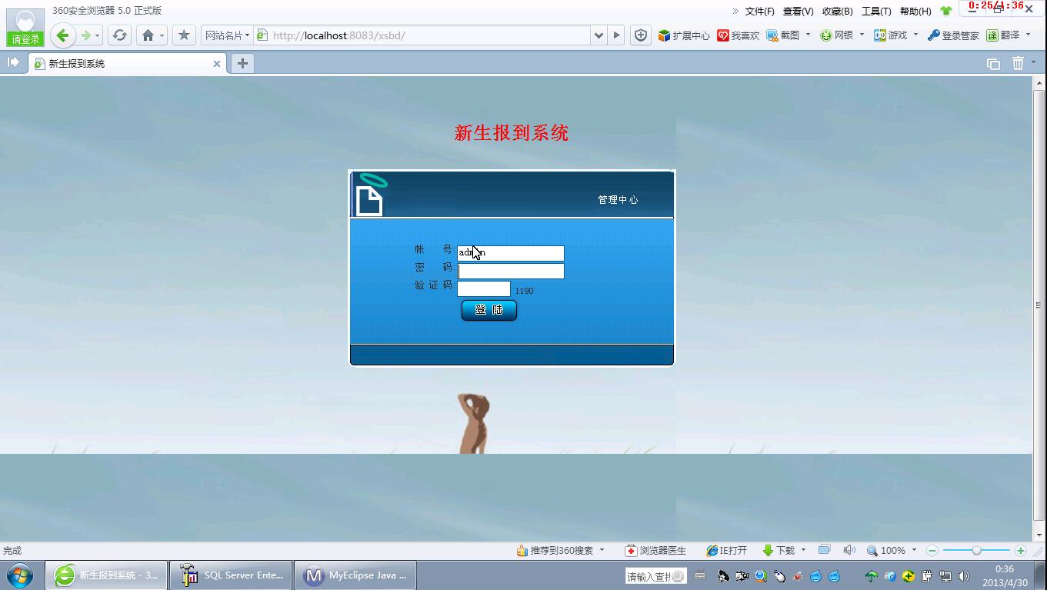Click the 登陆 login button

tap(489, 310)
